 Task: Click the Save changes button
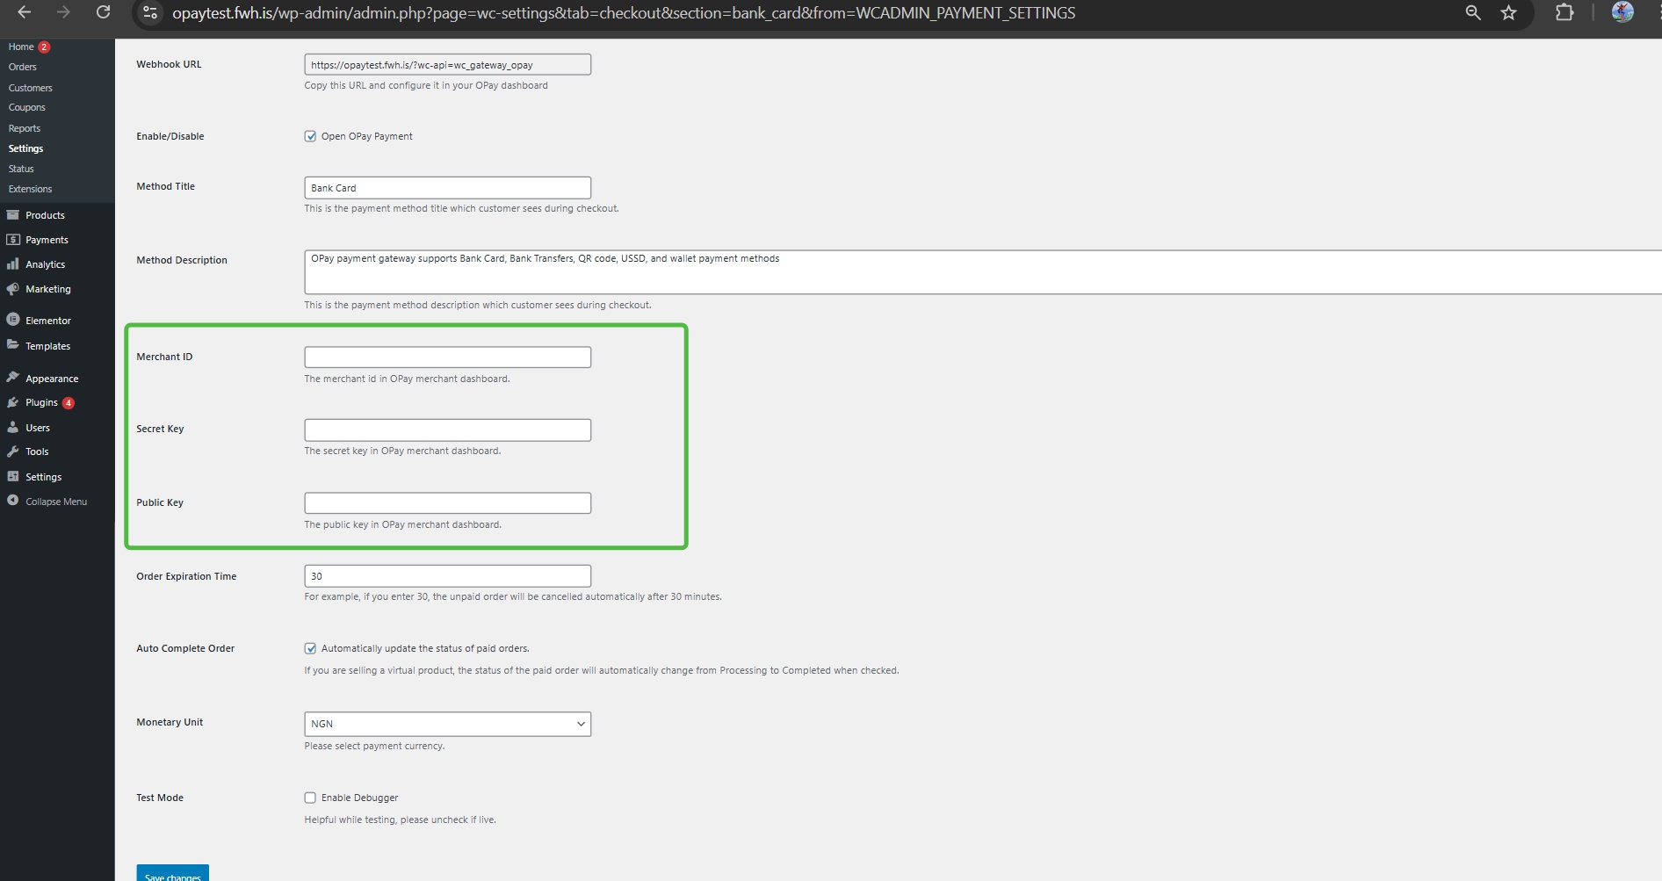172,875
